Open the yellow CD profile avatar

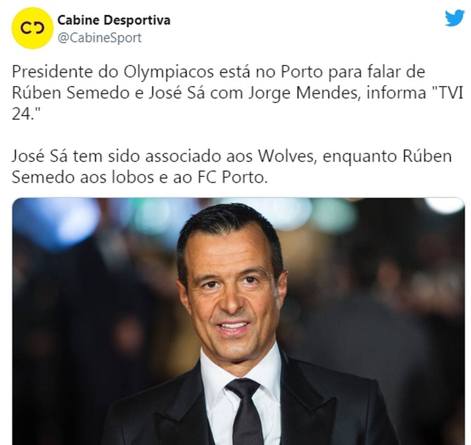[x=33, y=28]
